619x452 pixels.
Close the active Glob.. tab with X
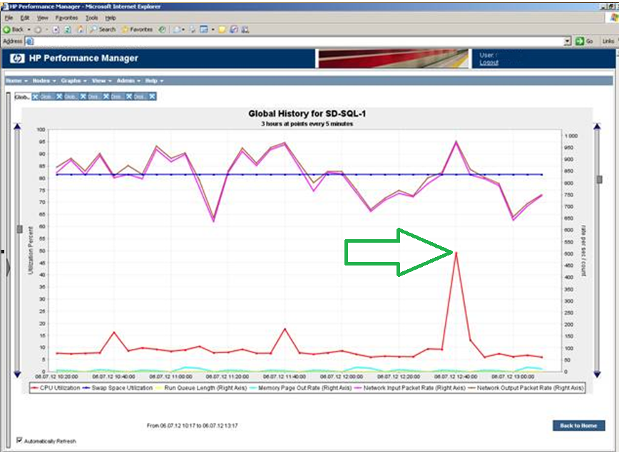tap(35, 97)
